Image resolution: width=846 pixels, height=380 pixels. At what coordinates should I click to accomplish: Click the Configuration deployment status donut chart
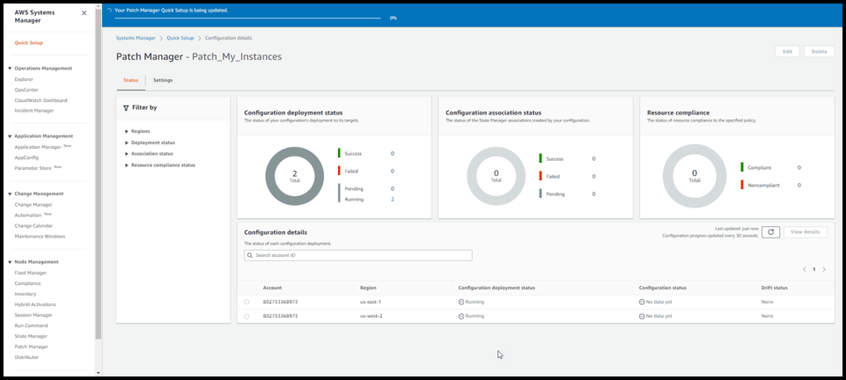point(295,176)
